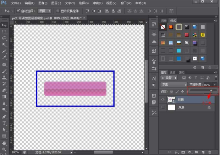Select the 按钮 layer thumbnail

(171, 100)
